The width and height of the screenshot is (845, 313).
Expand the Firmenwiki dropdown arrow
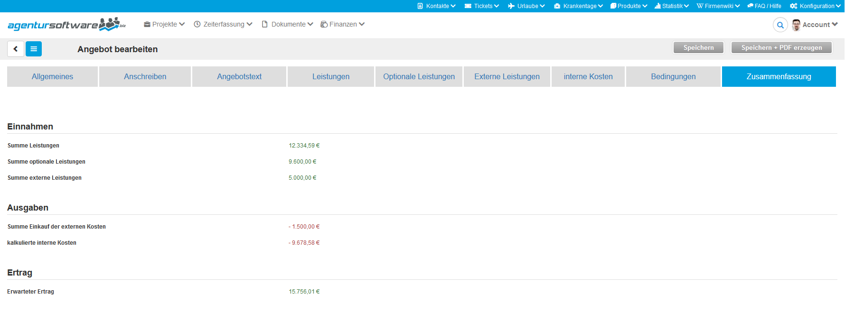(737, 6)
